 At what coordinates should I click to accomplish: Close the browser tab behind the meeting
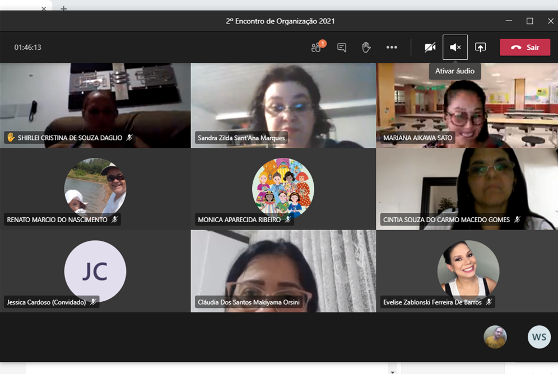point(44,8)
